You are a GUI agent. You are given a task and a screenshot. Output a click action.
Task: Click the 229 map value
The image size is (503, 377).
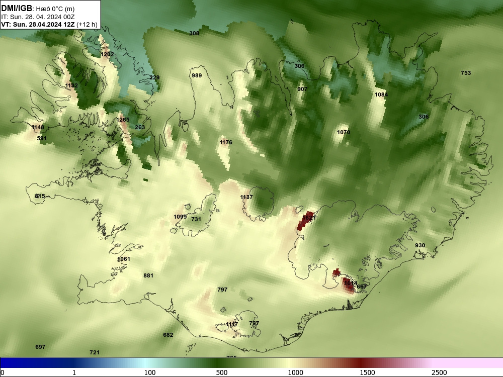pos(154,77)
